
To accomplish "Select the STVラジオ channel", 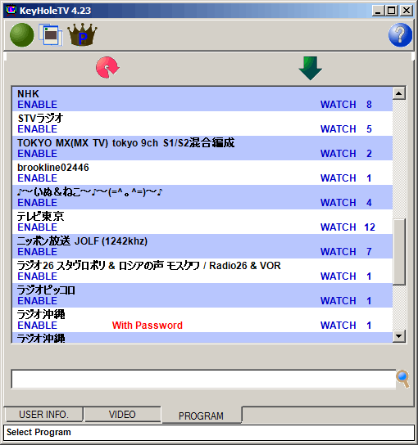I will [x=202, y=124].
